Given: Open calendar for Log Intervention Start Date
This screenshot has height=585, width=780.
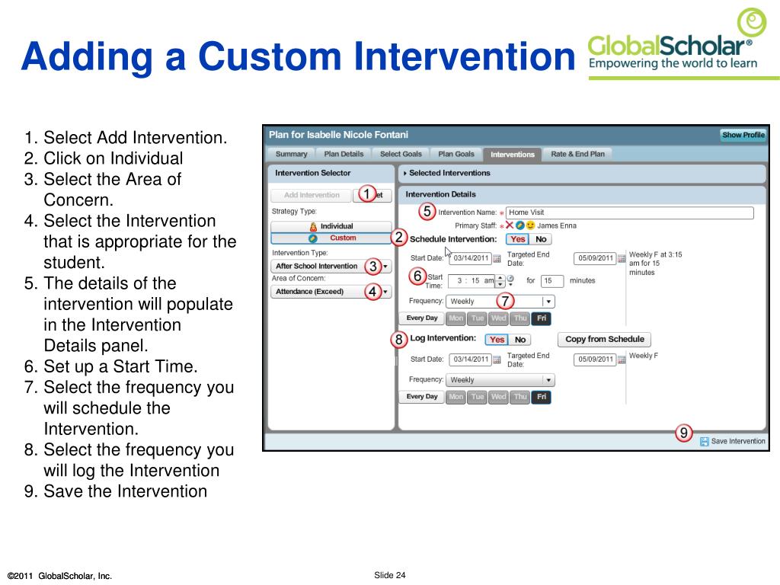Looking at the screenshot, I should click(x=497, y=360).
